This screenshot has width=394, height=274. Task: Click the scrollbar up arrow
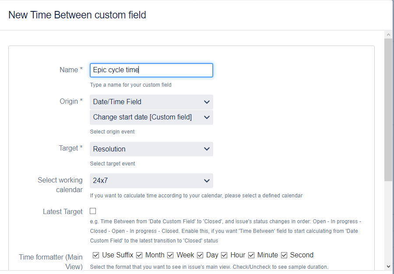point(388,35)
